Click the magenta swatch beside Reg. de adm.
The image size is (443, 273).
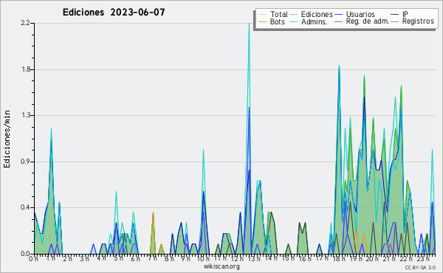coord(339,21)
